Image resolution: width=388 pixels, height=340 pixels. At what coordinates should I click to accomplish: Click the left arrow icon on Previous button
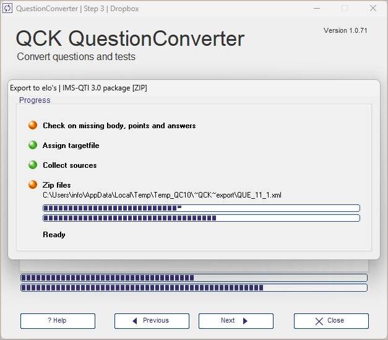pos(135,321)
